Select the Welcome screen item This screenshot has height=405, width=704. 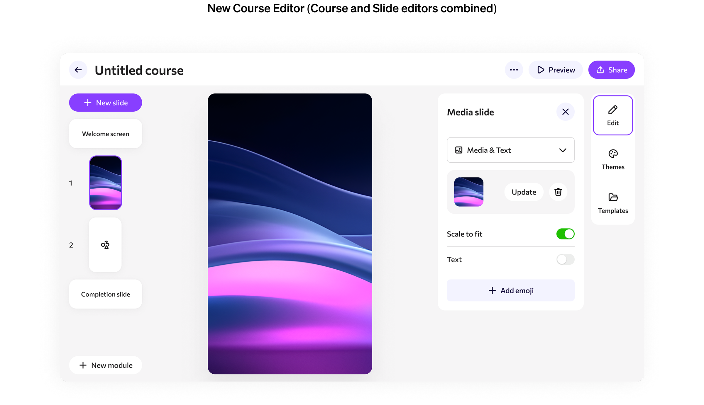point(106,134)
